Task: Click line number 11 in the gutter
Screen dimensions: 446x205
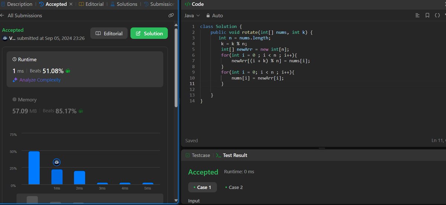Action: click(192, 84)
